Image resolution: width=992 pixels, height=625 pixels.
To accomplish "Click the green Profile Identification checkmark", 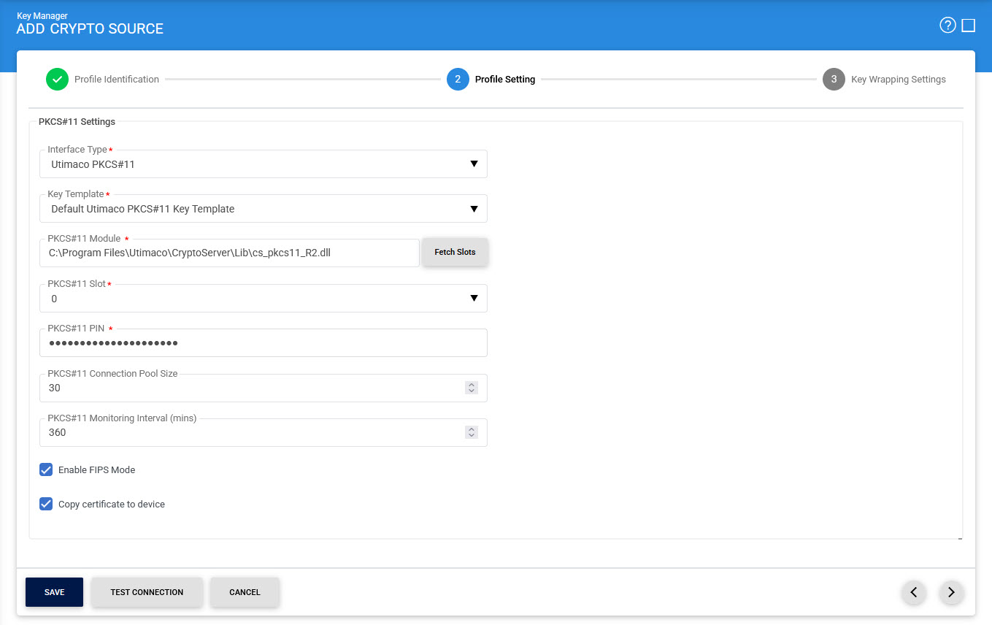I will [57, 80].
